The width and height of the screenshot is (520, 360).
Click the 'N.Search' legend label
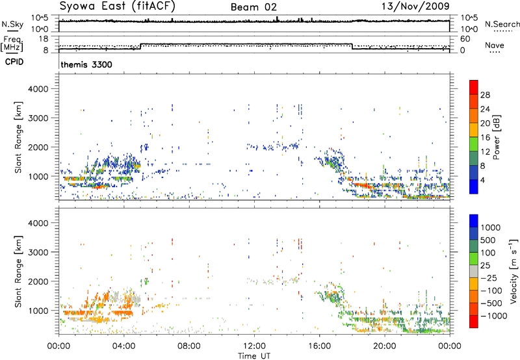coord(502,24)
